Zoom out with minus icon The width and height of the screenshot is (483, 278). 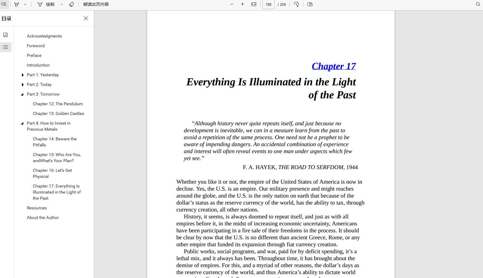[x=232, y=4]
